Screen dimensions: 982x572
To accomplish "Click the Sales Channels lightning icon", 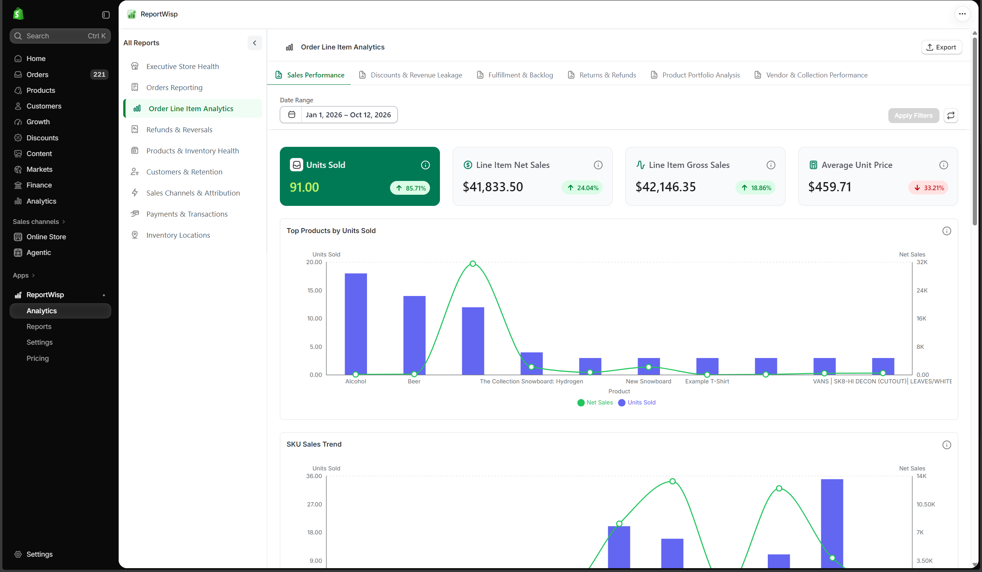I will coord(135,192).
